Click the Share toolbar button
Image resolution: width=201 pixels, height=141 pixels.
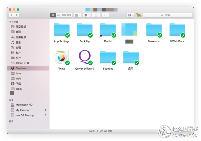coord(96,15)
